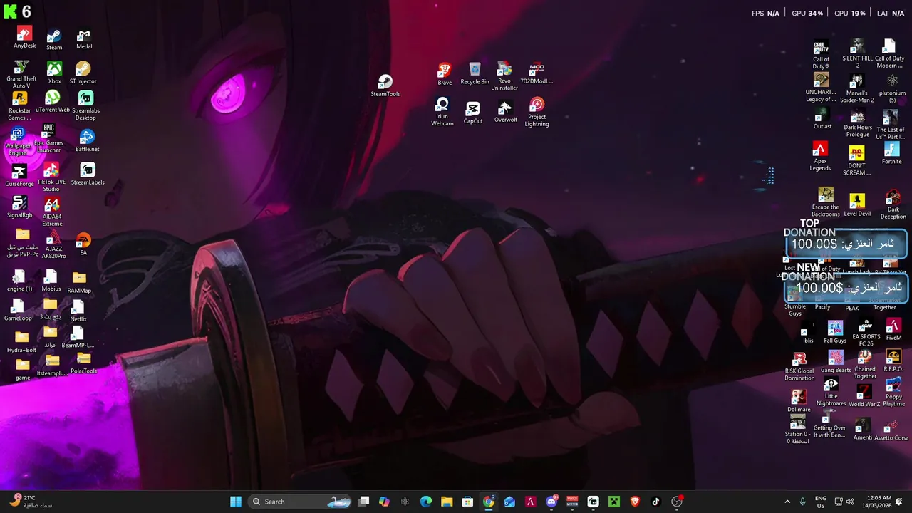912x513 pixels.
Task: Open AIDA64 Extreme desktop icon
Action: [x=52, y=212]
